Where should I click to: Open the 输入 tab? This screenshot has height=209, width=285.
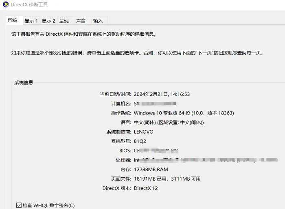coord(99,21)
